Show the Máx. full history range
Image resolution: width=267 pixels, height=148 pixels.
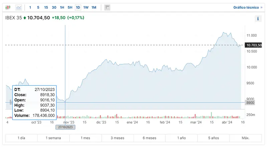(x=246, y=138)
